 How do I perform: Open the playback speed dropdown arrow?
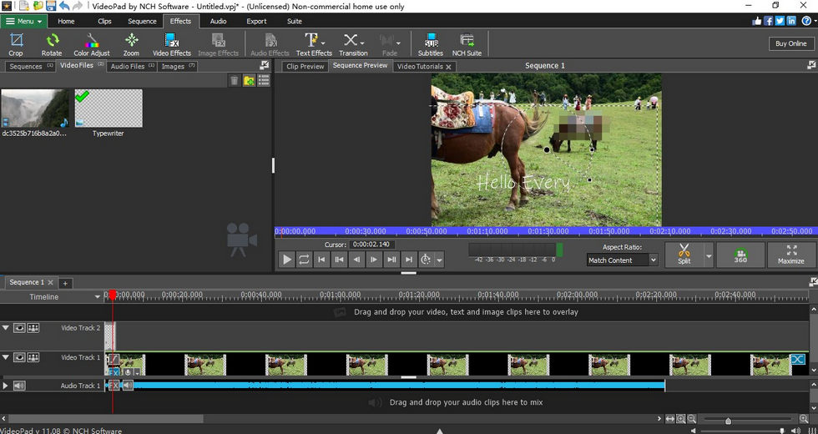point(439,260)
